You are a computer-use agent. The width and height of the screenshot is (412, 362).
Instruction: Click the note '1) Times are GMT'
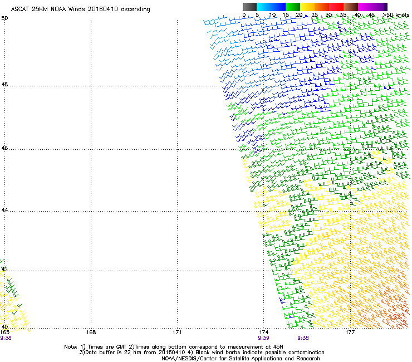104,347
